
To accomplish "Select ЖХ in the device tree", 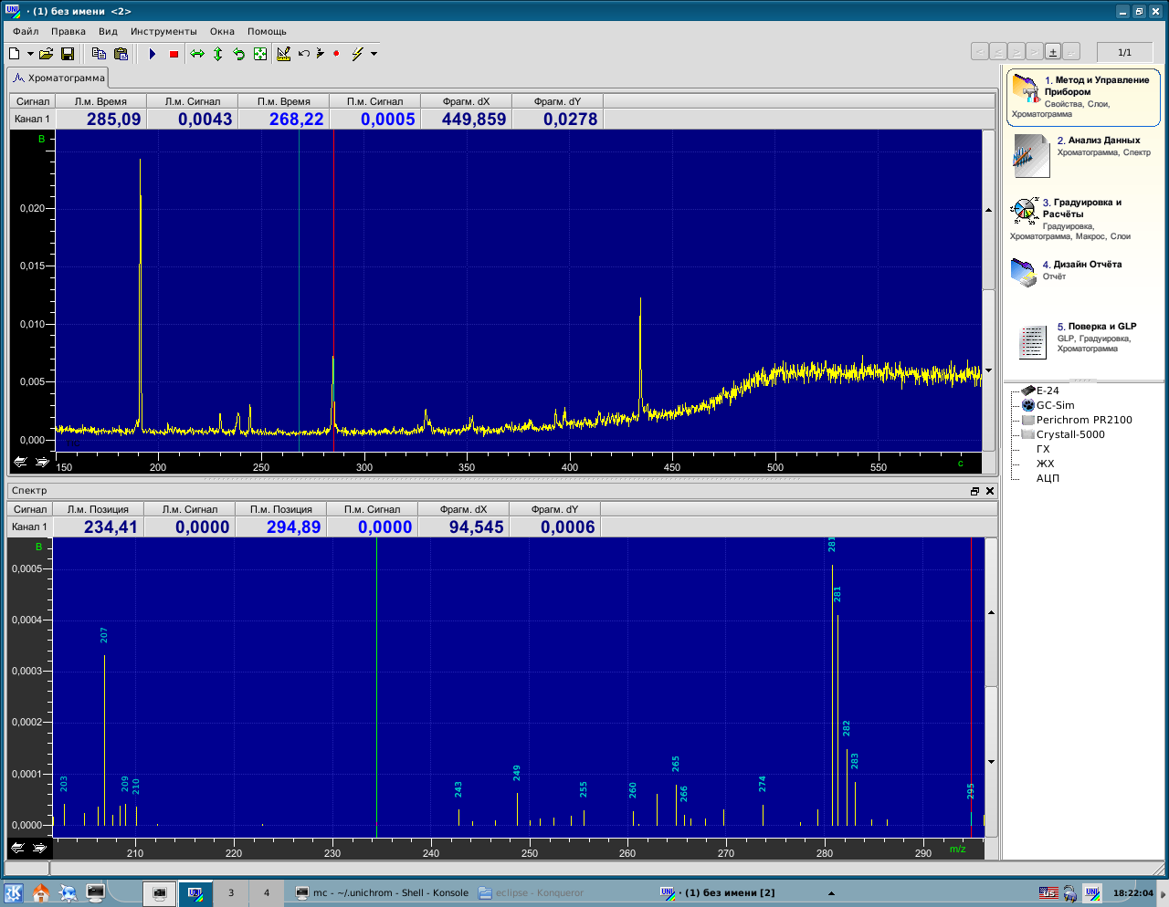I will click(1045, 464).
